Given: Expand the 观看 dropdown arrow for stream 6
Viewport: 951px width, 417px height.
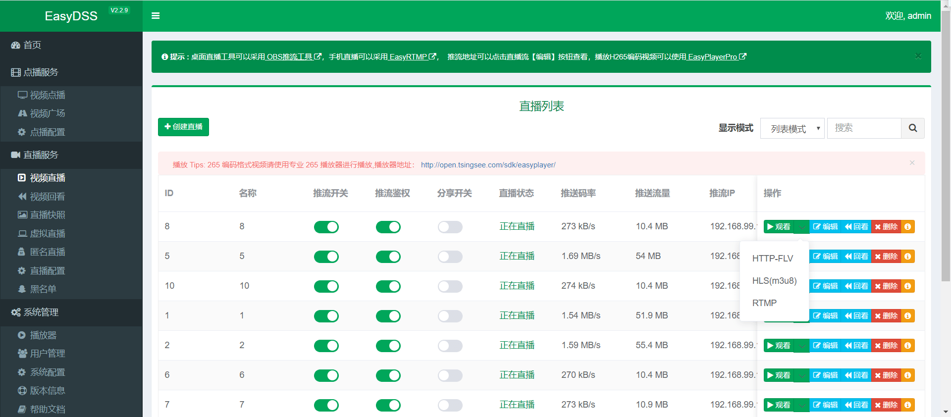Looking at the screenshot, I should [x=801, y=375].
